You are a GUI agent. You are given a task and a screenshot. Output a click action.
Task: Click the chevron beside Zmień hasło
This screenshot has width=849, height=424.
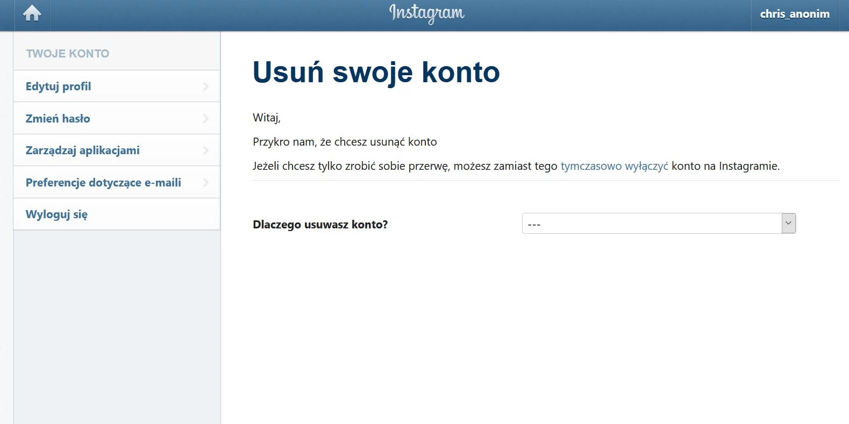[x=205, y=118]
